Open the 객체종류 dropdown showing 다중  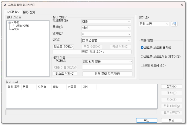106,21
